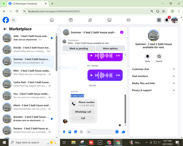Open the Dariana conversation
This screenshot has width=183, height=146.
pos(28,130)
